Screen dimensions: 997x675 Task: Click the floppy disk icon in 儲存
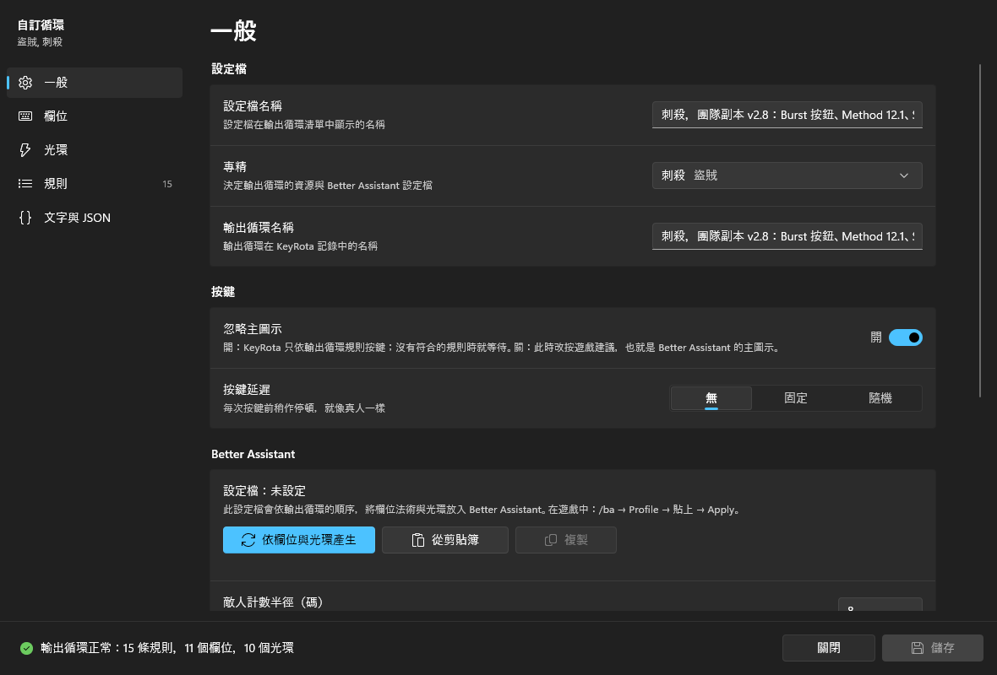pyautogui.click(x=917, y=648)
